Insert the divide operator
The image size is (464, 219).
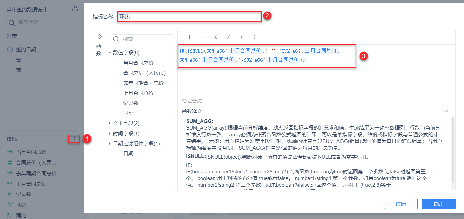[228, 37]
